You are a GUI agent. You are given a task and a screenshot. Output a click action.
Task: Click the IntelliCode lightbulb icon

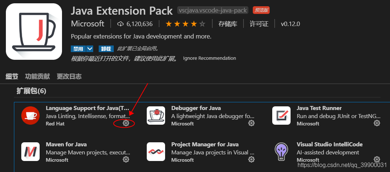[281, 151]
